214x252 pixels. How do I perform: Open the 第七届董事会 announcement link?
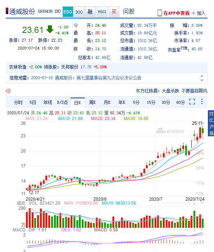coord(98,78)
